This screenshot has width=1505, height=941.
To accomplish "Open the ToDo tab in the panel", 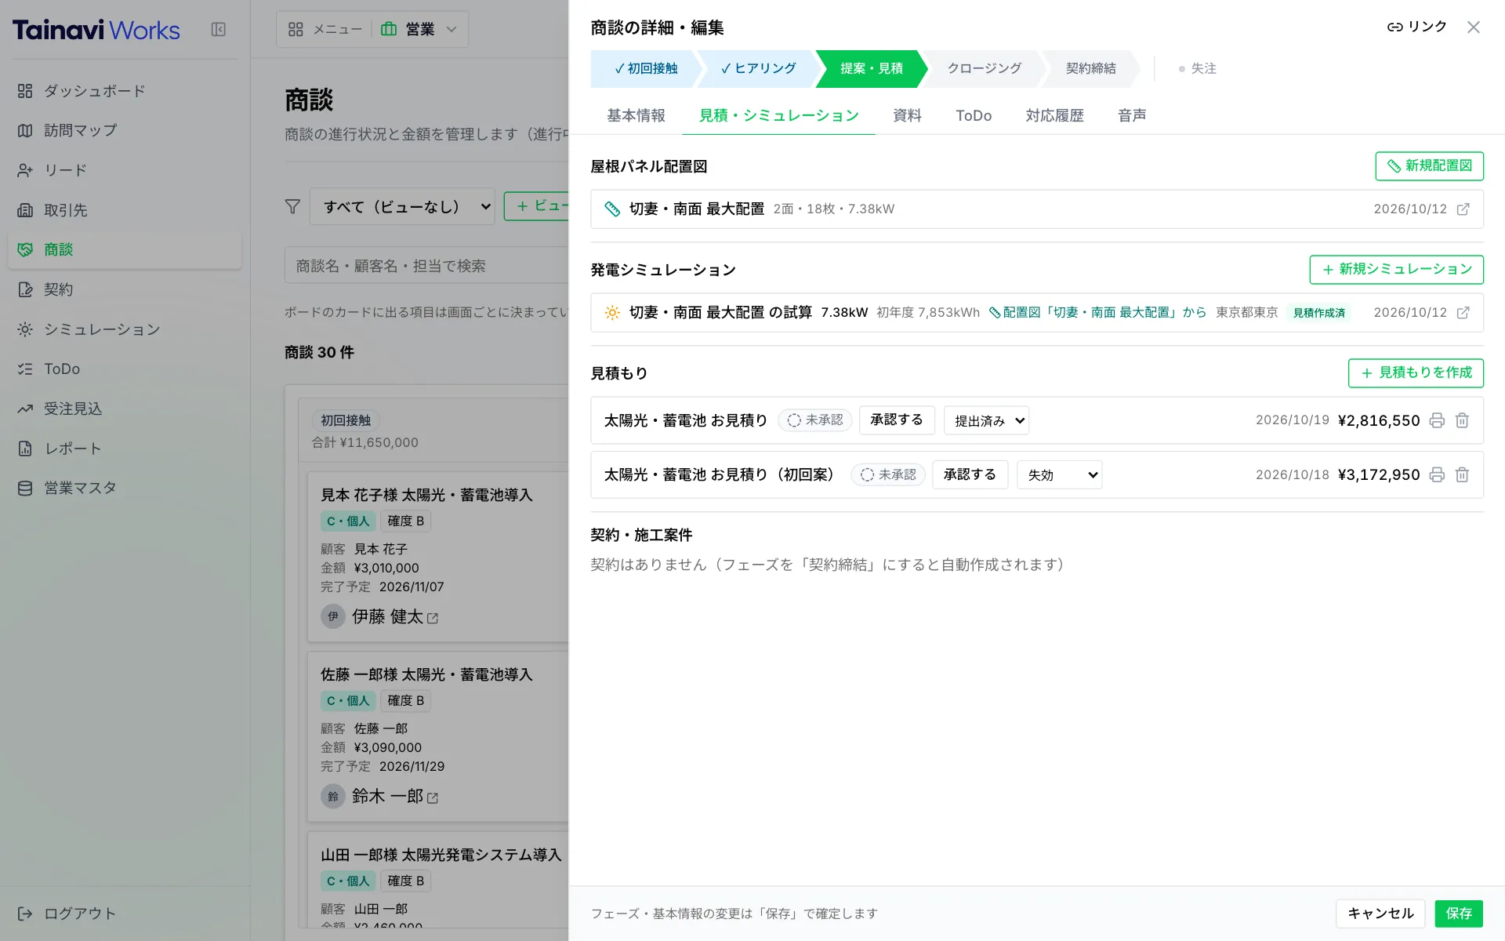I will pos(974,116).
